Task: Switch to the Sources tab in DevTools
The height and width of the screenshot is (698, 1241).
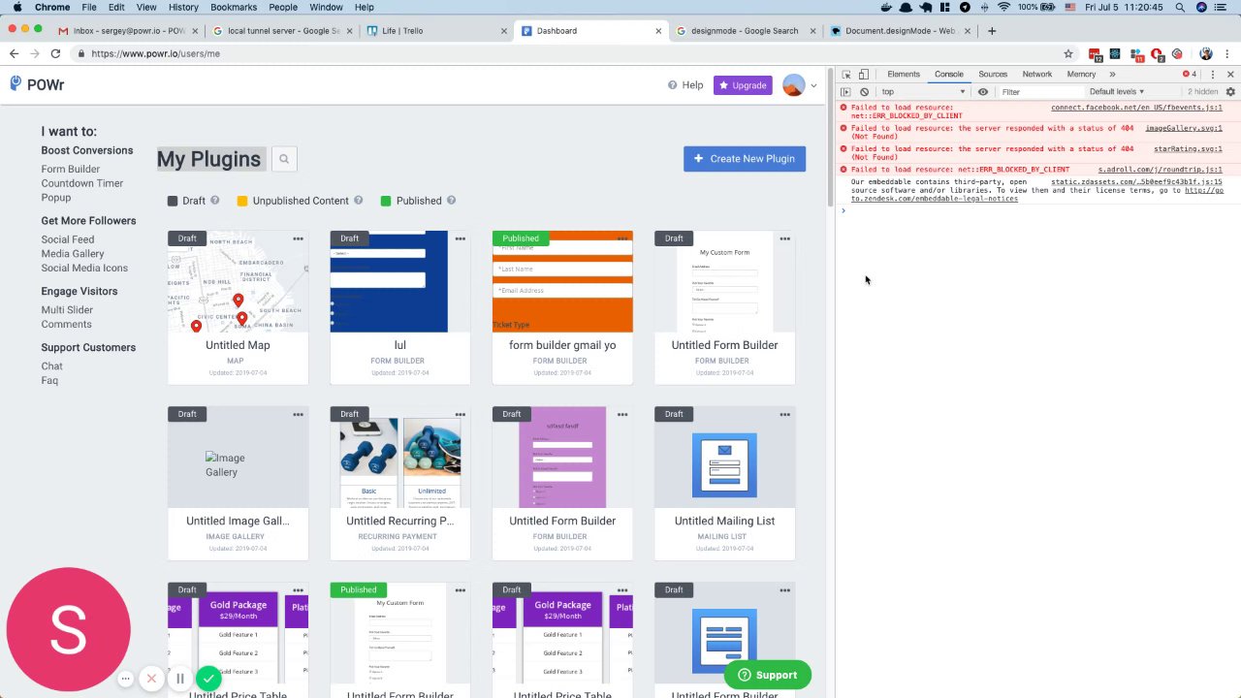Action: point(993,75)
